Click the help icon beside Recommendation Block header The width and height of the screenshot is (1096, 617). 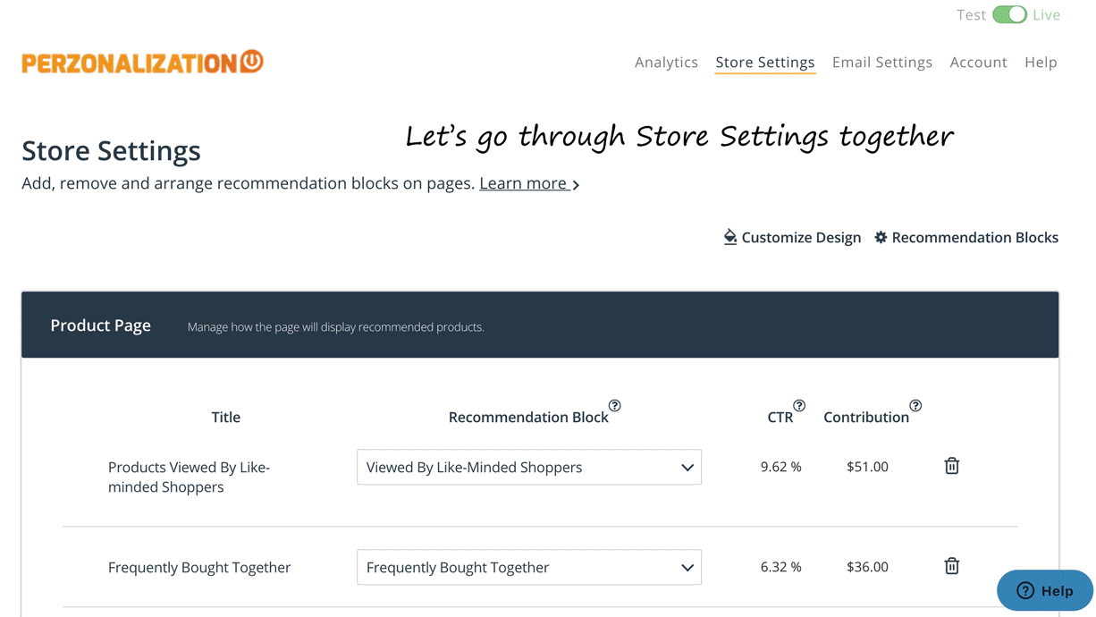614,406
